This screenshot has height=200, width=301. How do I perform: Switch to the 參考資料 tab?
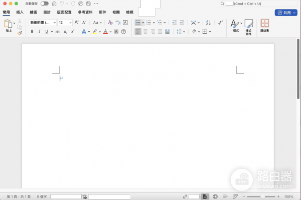pos(85,12)
